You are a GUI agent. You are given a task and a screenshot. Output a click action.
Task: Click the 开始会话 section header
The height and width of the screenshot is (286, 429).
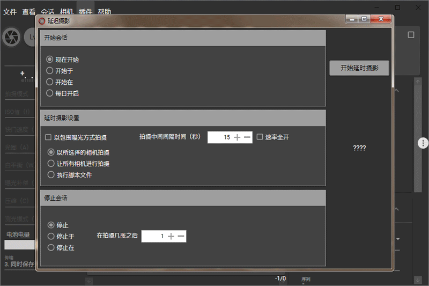click(x=183, y=38)
